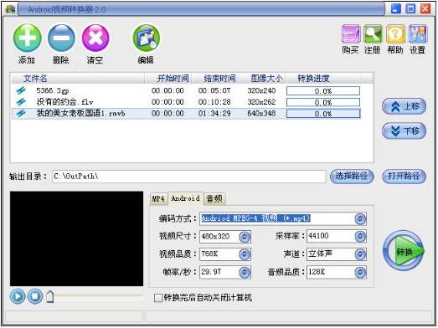Switch to the Android tab

click(x=185, y=198)
